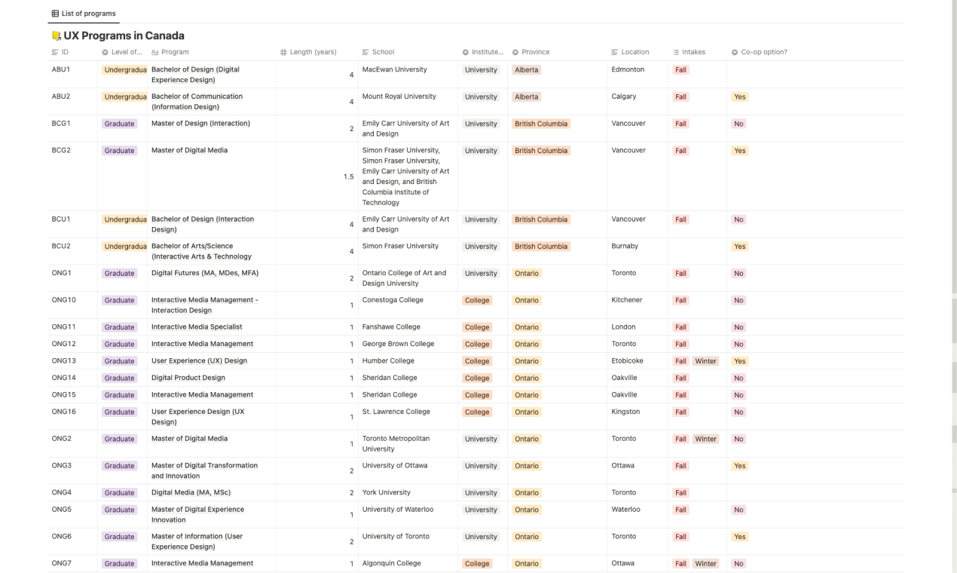Click the Fall intake tag in row ONG5

681,510
